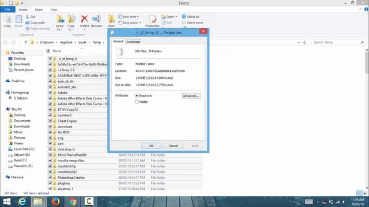Confirm properties dialog with OK
This screenshot has width=369, height=207.
151,145
